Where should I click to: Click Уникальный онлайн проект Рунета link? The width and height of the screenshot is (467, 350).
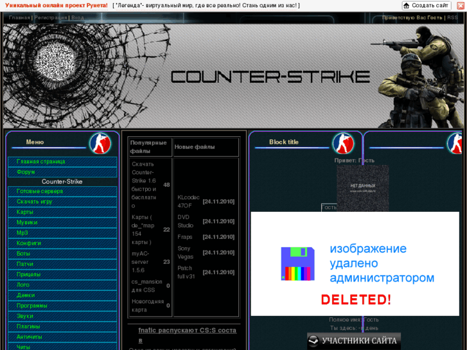(x=57, y=5)
